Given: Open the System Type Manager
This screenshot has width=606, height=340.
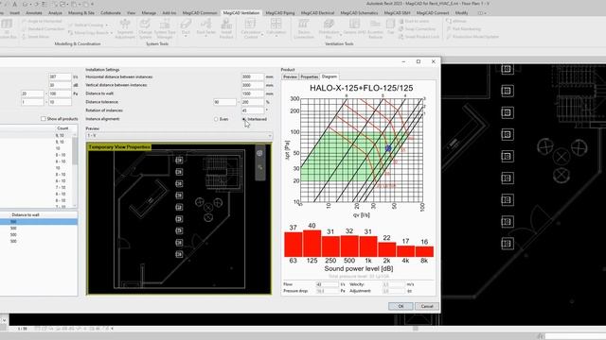Looking at the screenshot, I should click(165, 28).
